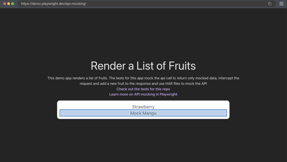Screen dimensions: 287x162
Task: Select the highlighted Mock Mango item
Action: 143,113
